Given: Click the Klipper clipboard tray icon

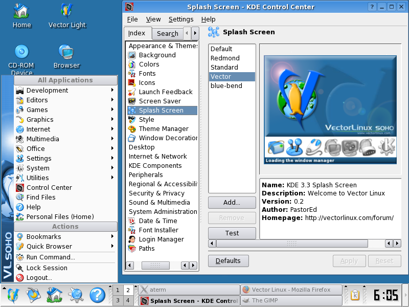Looking at the screenshot, I should [355, 295].
